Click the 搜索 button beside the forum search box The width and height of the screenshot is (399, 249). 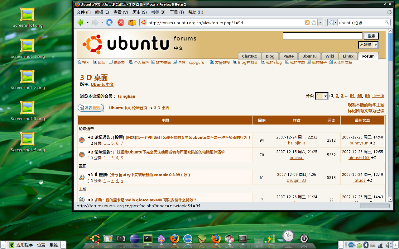371,36
